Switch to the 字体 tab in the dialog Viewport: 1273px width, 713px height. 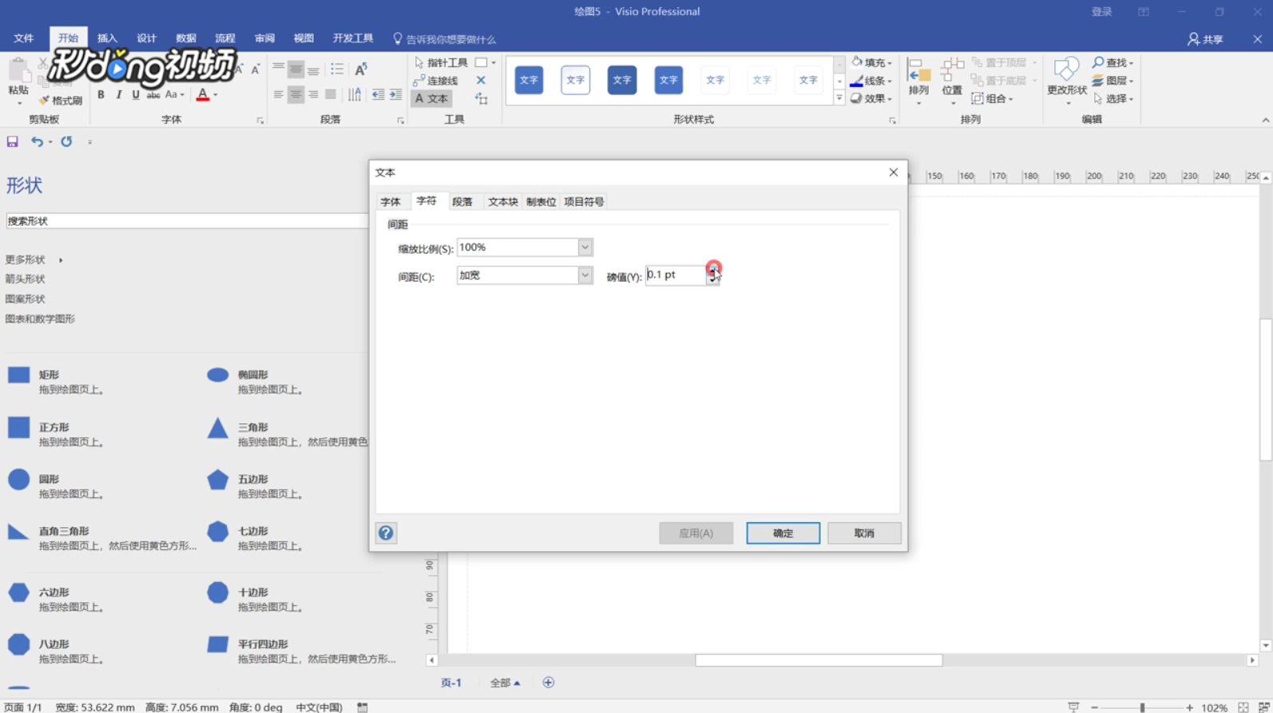[391, 202]
